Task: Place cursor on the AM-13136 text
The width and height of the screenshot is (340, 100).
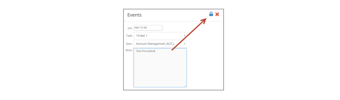Action: (x=141, y=28)
